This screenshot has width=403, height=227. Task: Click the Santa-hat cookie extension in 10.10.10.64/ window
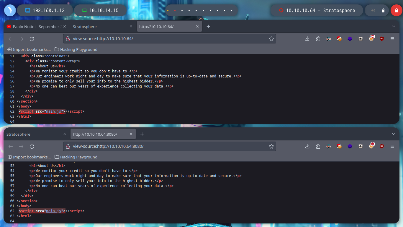click(339, 39)
